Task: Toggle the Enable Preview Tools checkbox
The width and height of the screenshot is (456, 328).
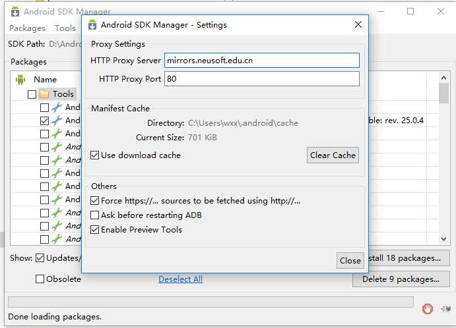Action: (x=94, y=230)
